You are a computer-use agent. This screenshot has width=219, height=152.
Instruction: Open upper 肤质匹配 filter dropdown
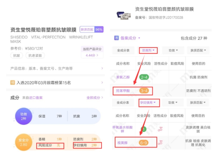[x=198, y=50]
